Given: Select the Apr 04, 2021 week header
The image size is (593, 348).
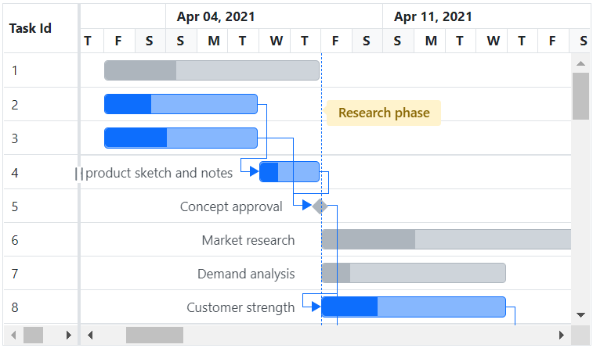Looking at the screenshot, I should point(215,16).
